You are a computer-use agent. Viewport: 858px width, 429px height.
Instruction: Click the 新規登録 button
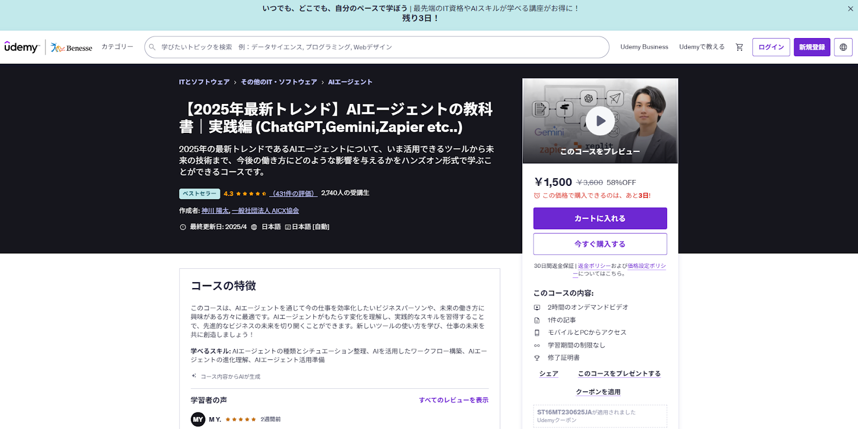pyautogui.click(x=812, y=47)
